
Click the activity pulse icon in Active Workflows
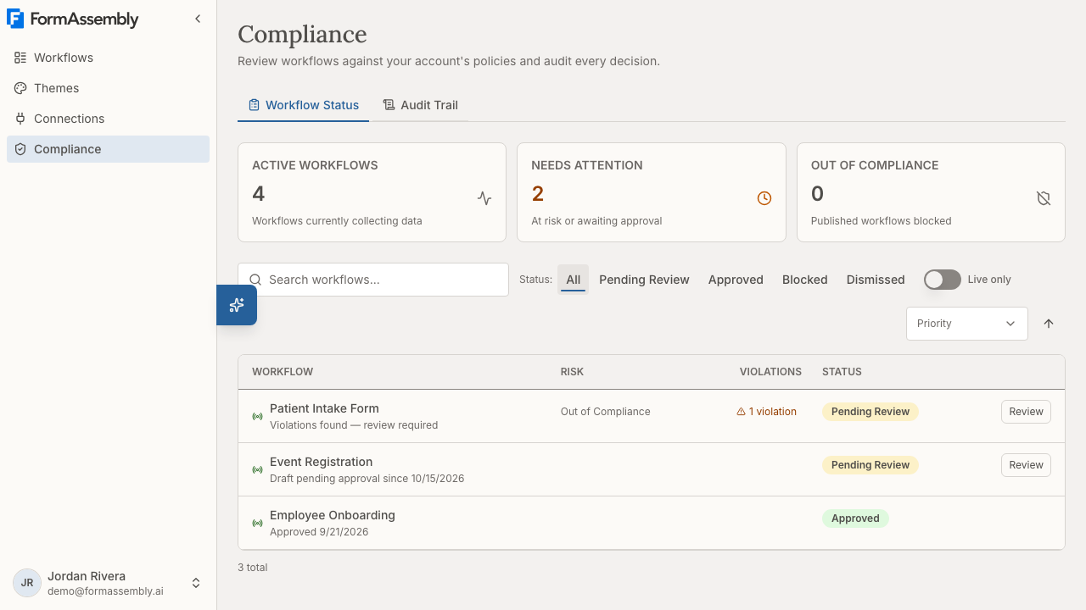(484, 198)
